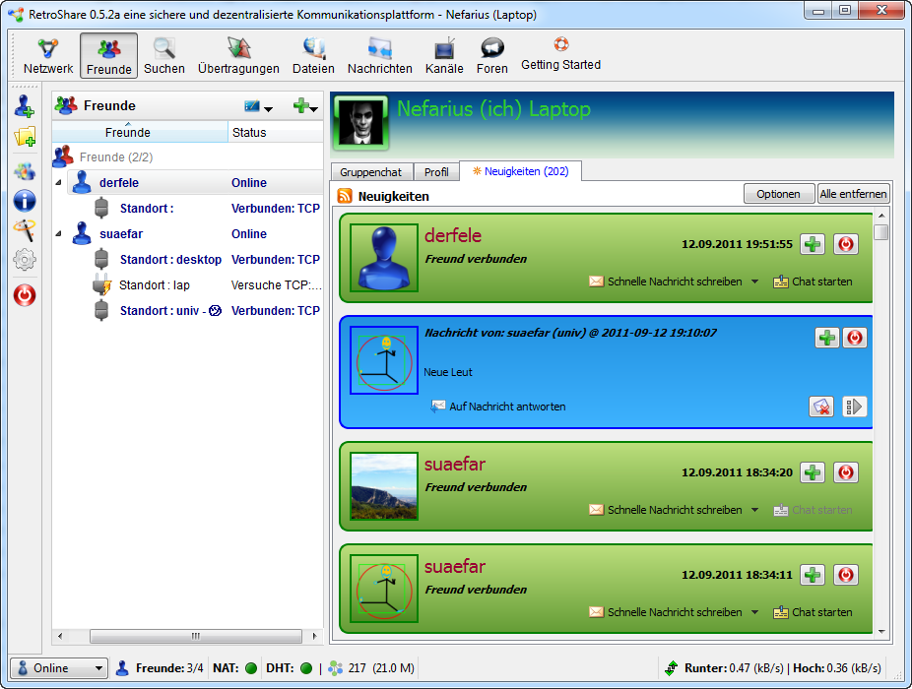Screen dimensions: 912x689
Task: Click the red power sidebar icon
Action: click(25, 294)
